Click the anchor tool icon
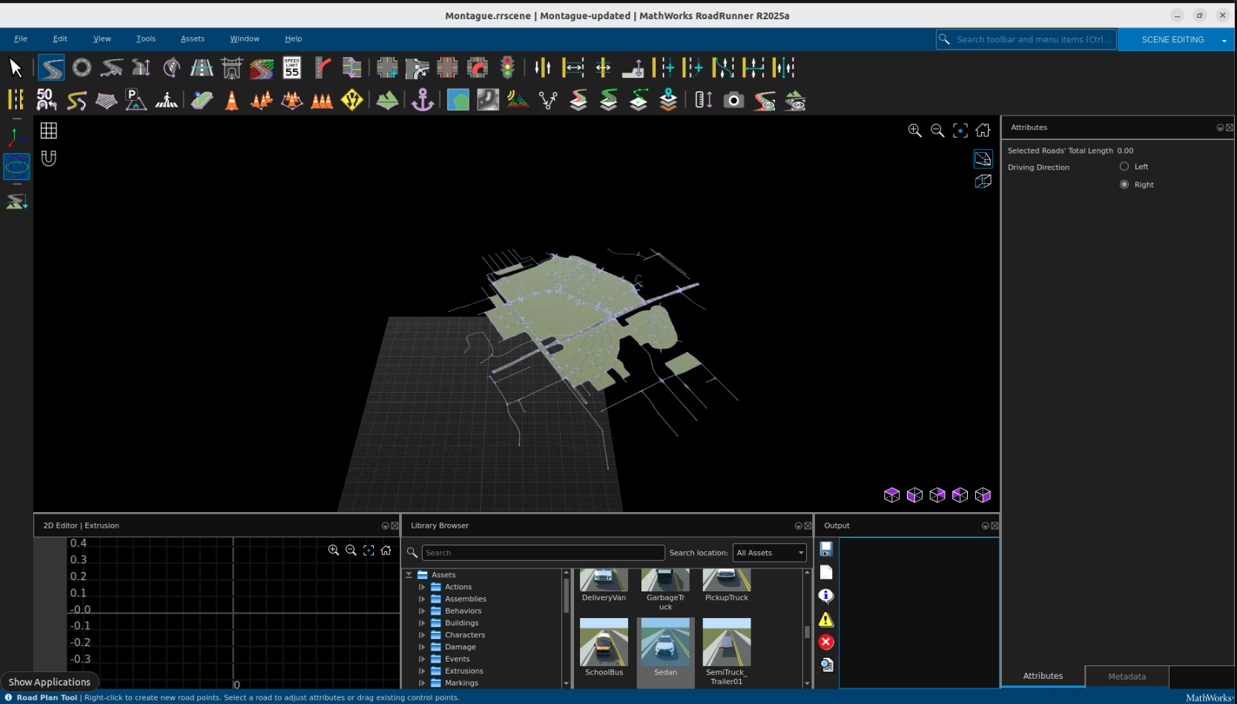This screenshot has width=1237, height=704. pyautogui.click(x=423, y=100)
